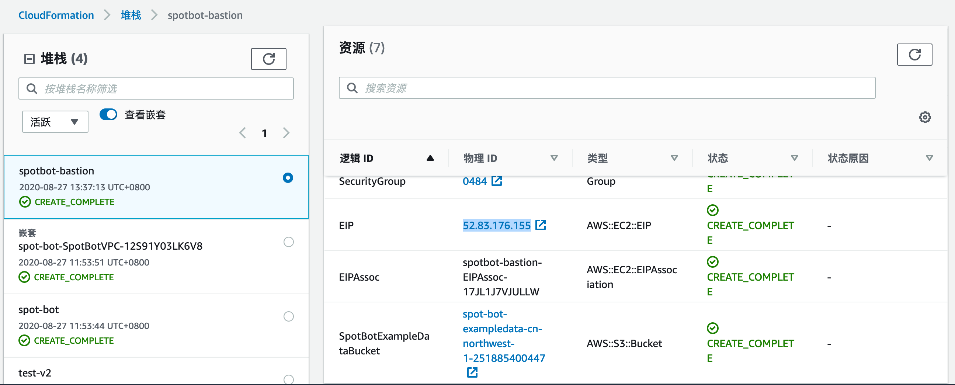This screenshot has width=955, height=385.
Task: Click the AWS::EC2::EIPAssociation type cell
Action: tap(632, 277)
